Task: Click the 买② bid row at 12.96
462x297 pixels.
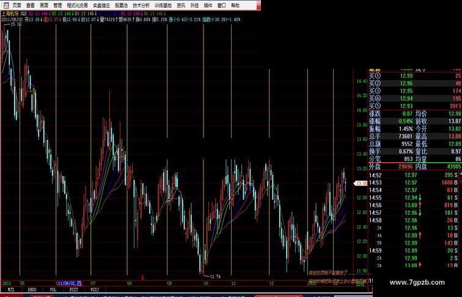Action: pyautogui.click(x=415, y=84)
